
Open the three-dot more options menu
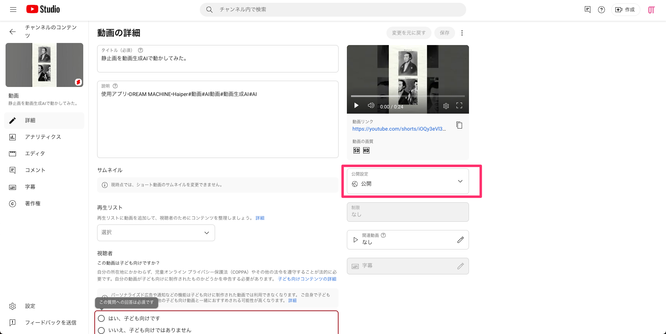point(462,33)
